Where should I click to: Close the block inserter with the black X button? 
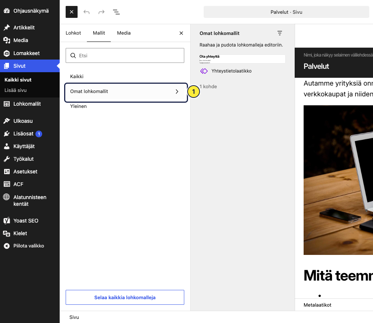pos(72,12)
